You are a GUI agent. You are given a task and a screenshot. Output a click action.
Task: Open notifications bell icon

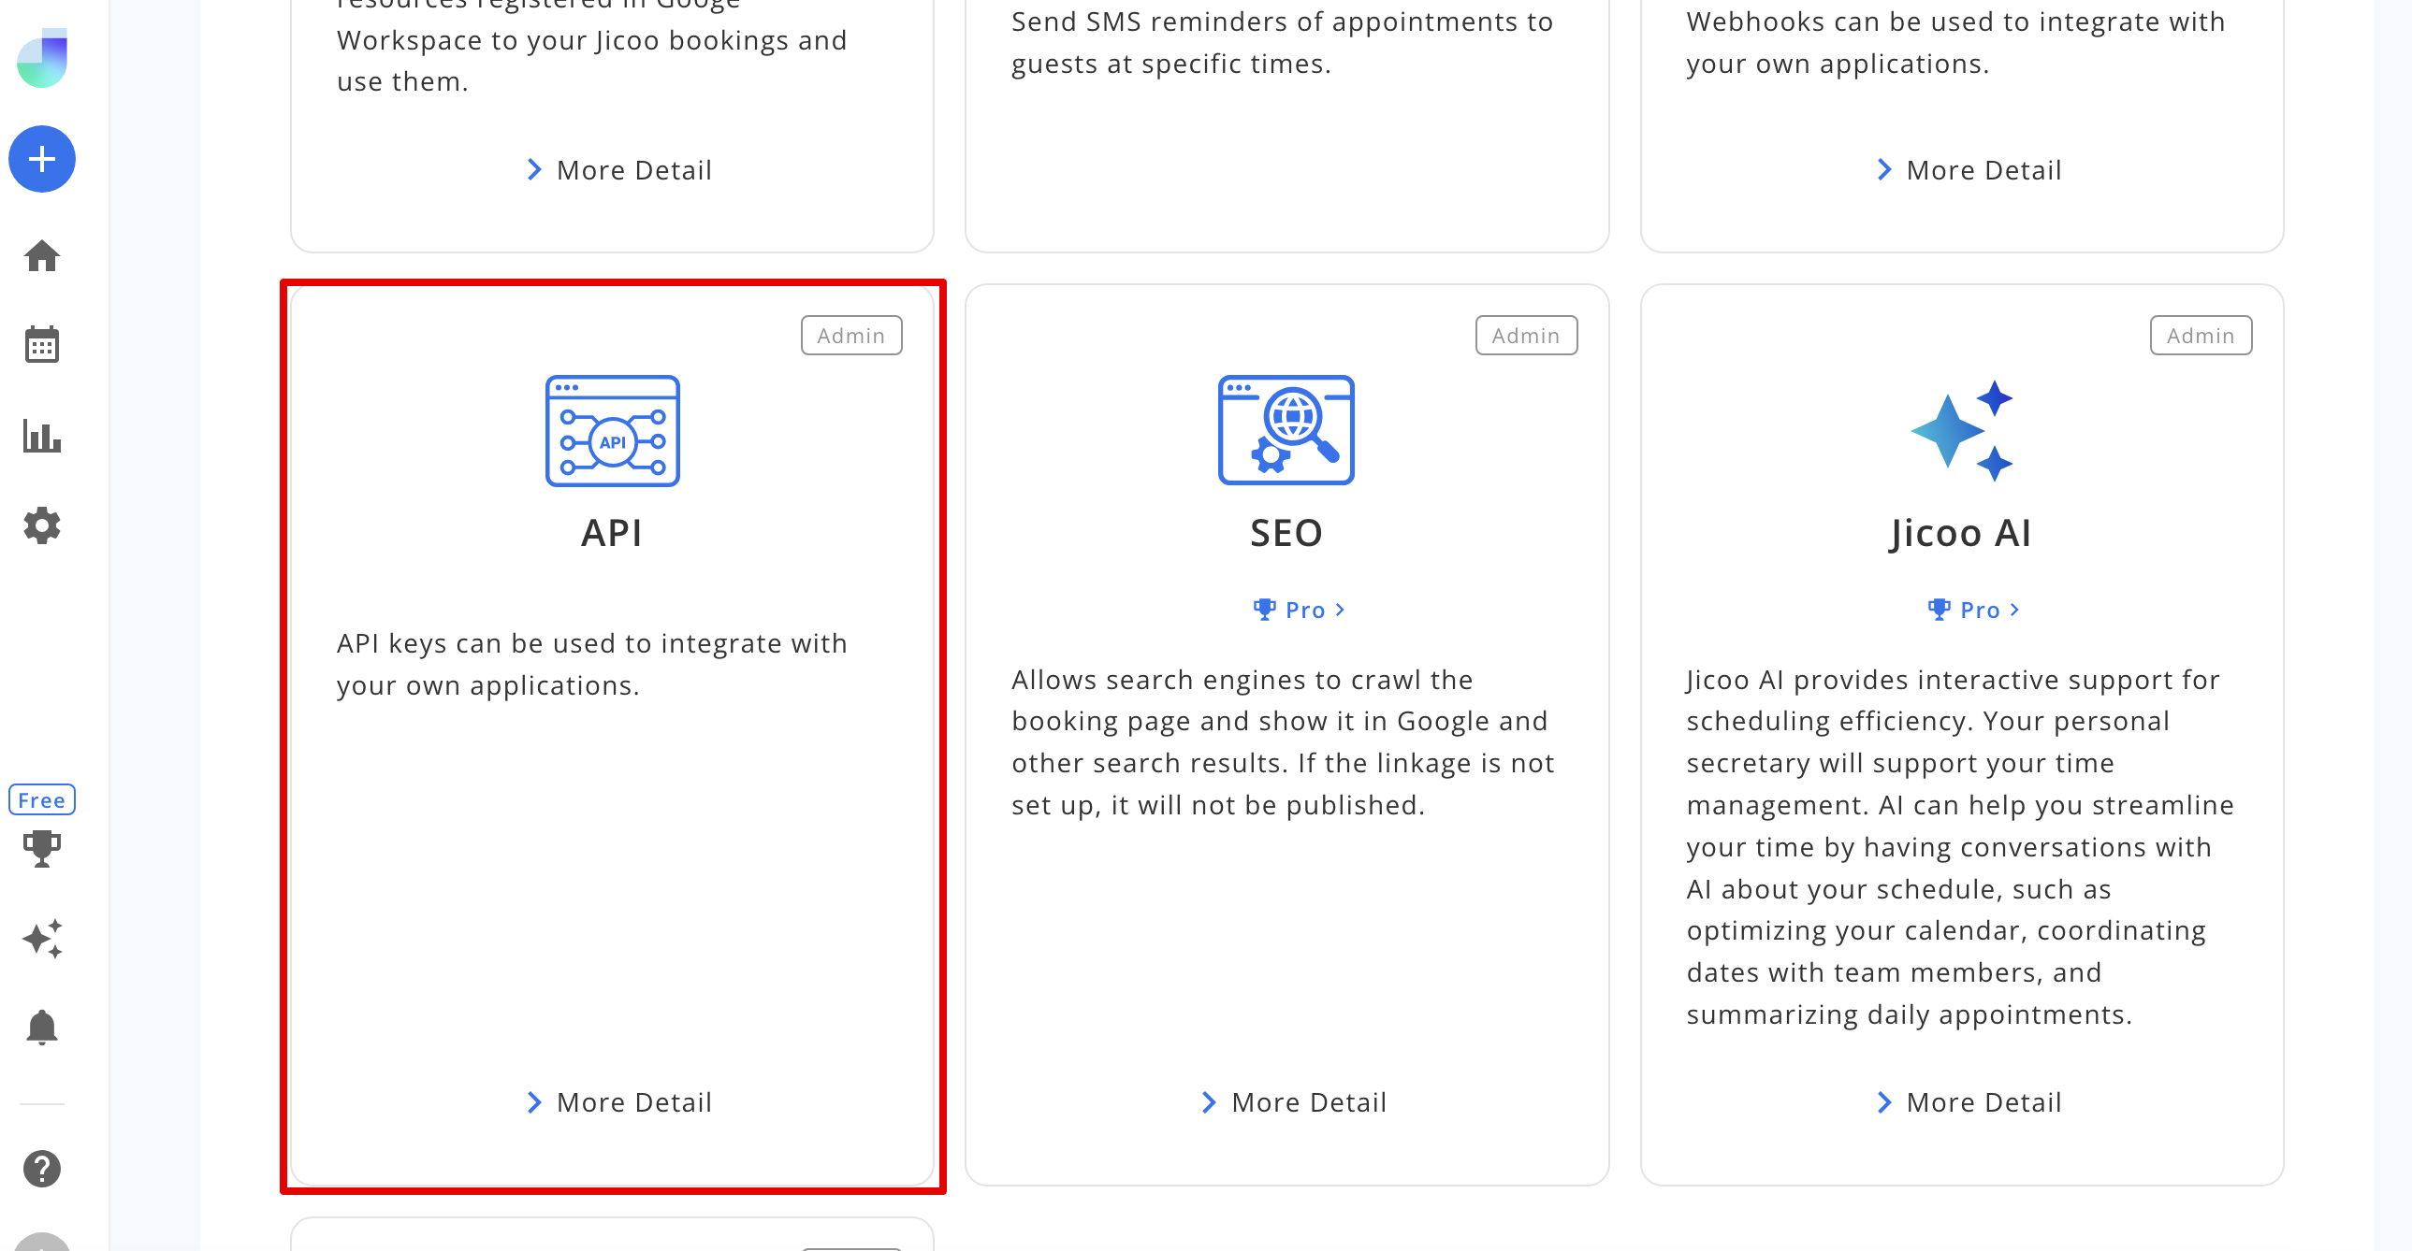42,1028
